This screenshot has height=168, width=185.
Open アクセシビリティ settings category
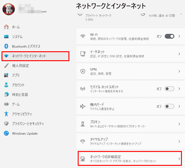point(22,114)
